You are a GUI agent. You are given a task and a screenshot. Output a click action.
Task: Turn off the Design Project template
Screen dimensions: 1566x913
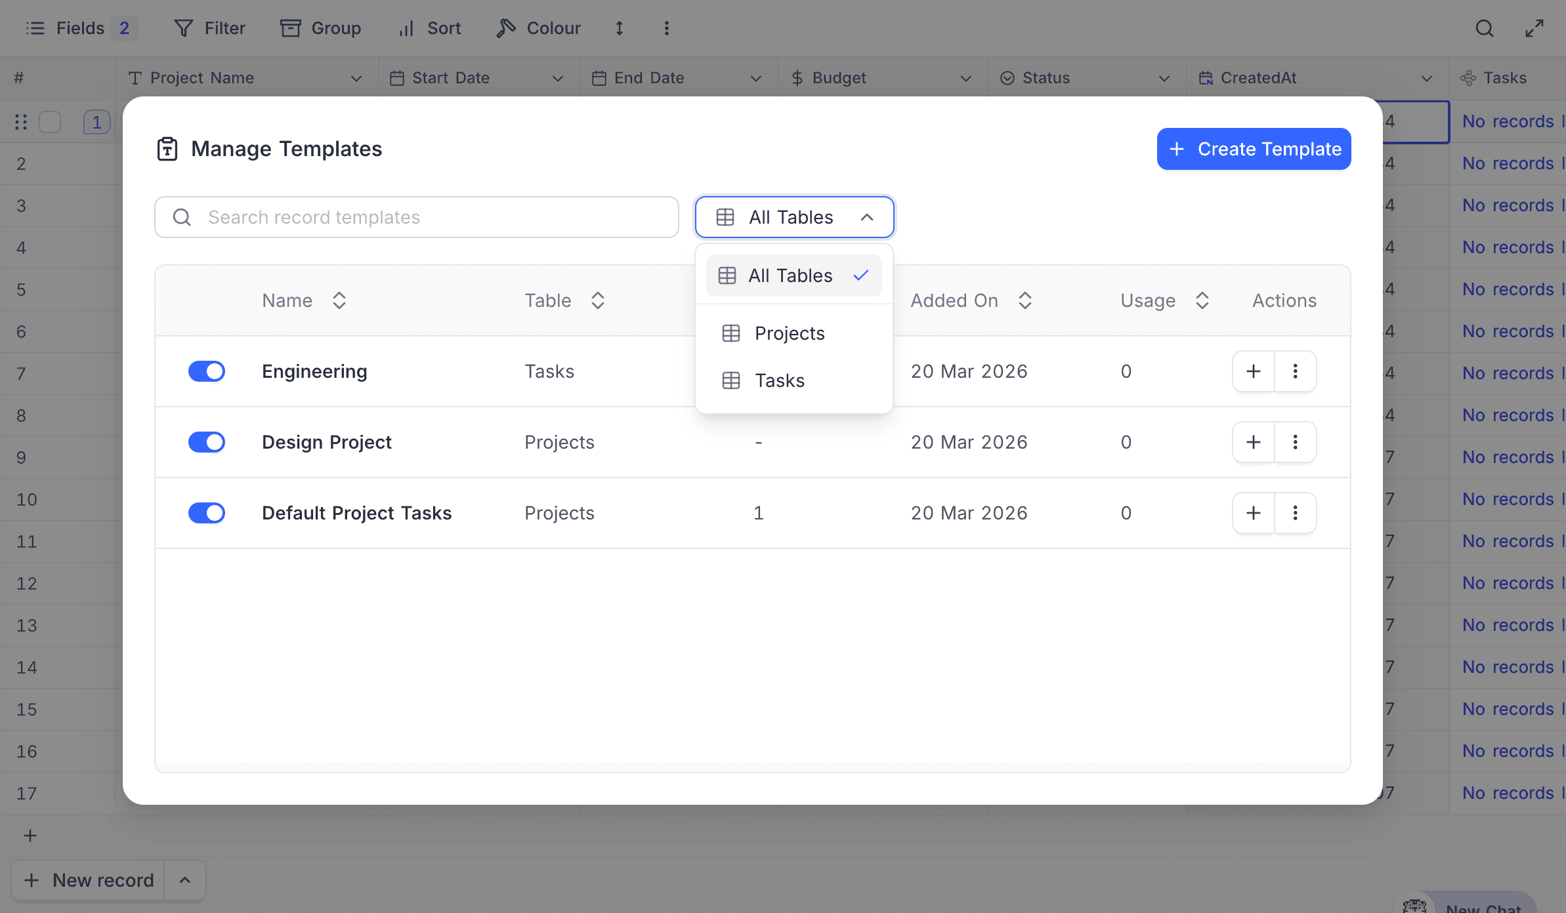click(207, 441)
